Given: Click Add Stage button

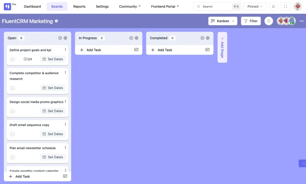Looking at the screenshot, I should pos(222,47).
